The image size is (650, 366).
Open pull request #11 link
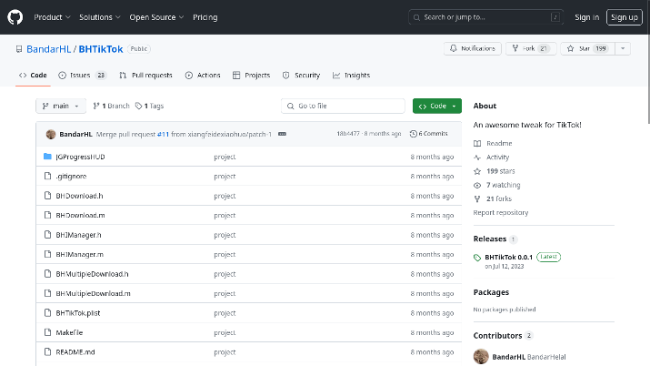(163, 134)
